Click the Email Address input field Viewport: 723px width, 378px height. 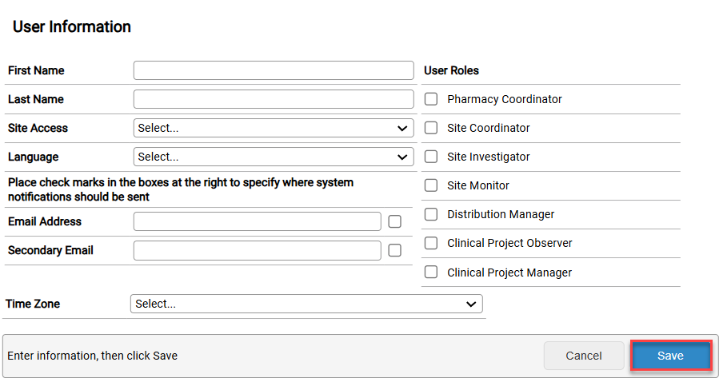point(257,221)
